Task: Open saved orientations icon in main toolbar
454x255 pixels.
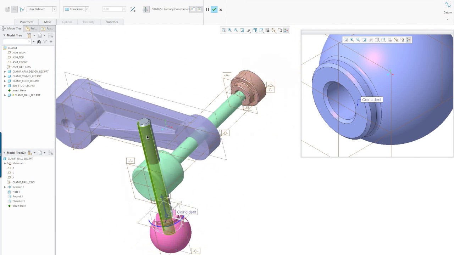Action: pyautogui.click(x=261, y=30)
